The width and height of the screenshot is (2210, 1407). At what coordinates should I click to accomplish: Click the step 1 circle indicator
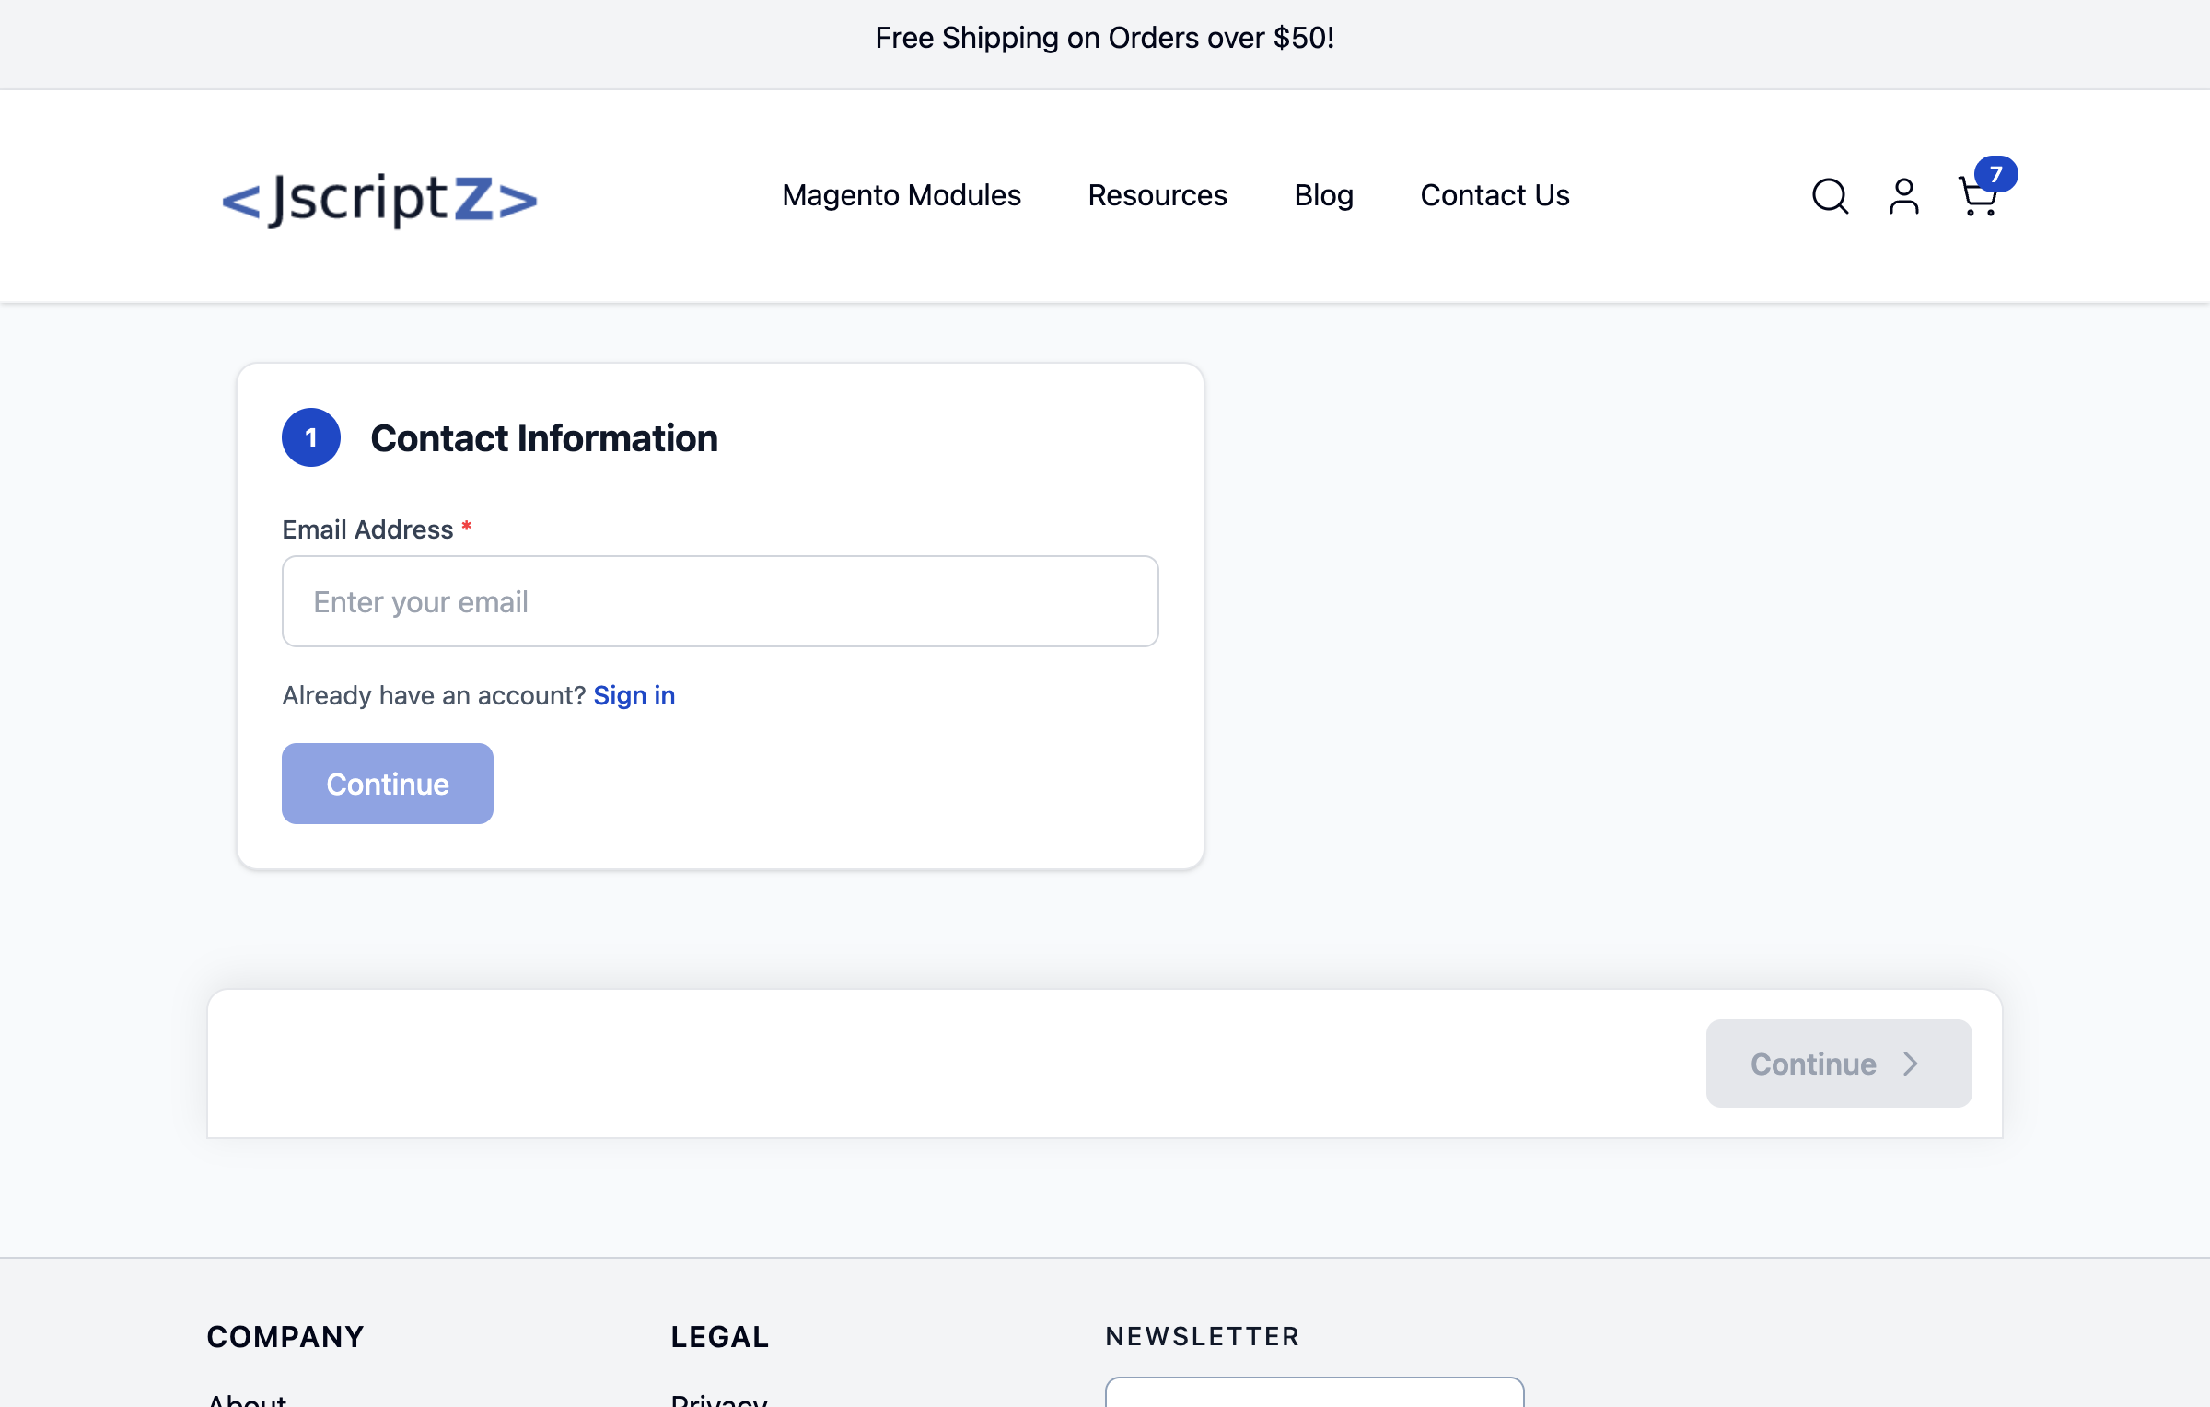coord(311,437)
